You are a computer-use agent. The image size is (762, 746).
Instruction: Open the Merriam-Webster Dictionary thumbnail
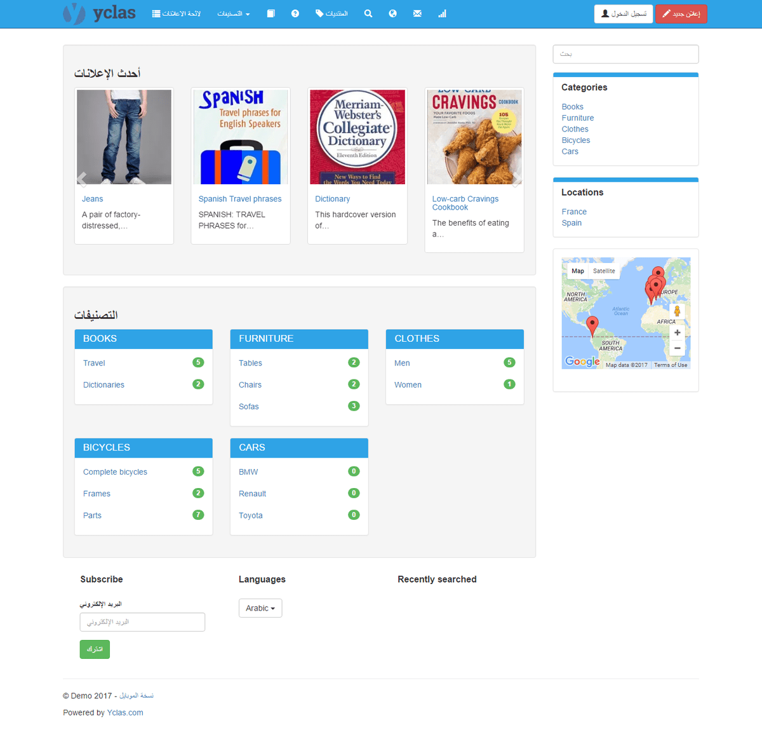(357, 137)
